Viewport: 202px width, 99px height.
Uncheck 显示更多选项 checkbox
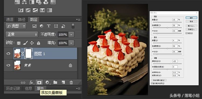click(152, 83)
